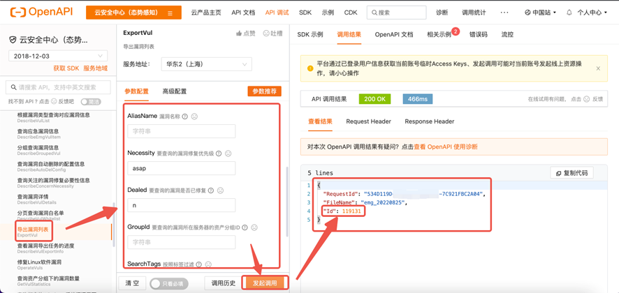Click feedback face next to SearchTags
Image resolution: width=619 pixels, height=293 pixels.
(x=208, y=264)
